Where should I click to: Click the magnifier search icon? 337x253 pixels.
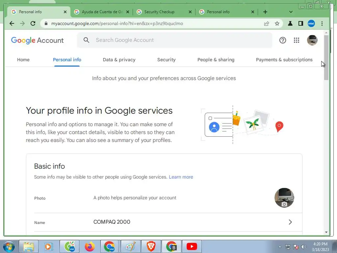87,40
